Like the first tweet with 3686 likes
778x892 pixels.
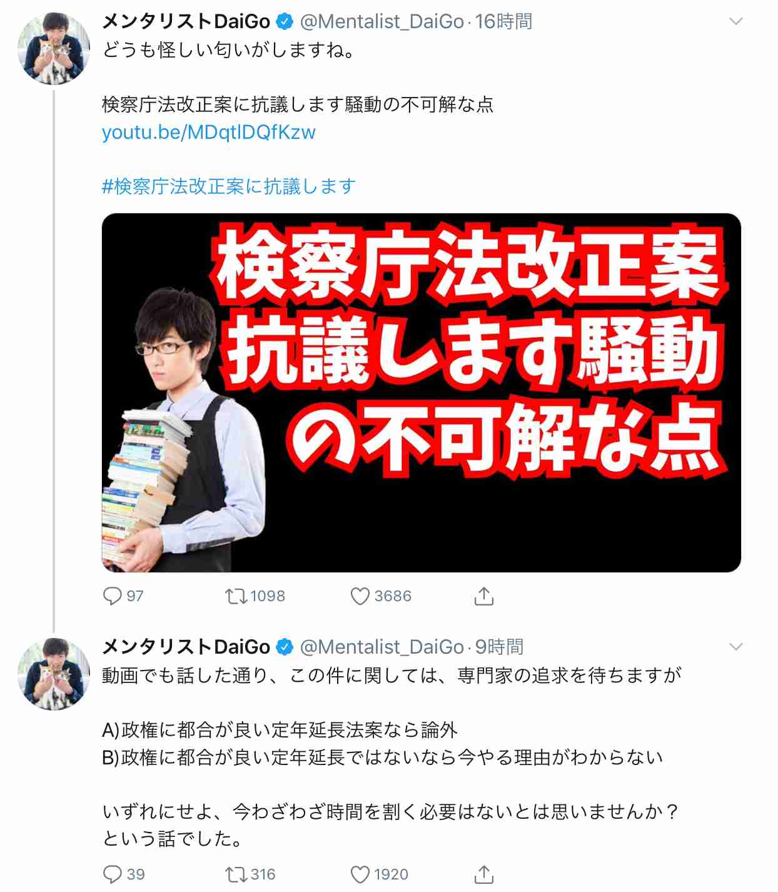pyautogui.click(x=381, y=596)
